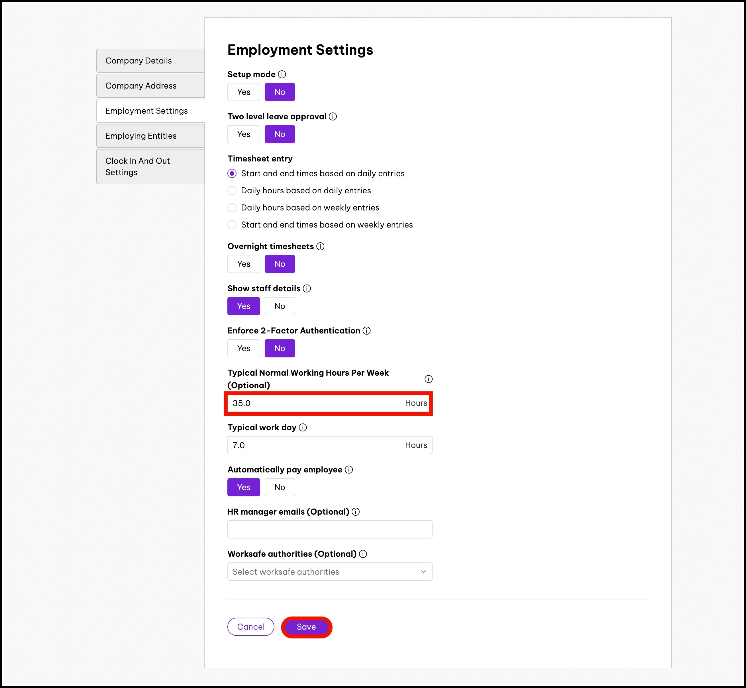The height and width of the screenshot is (688, 746).
Task: Click the HR manager emails input field
Action: click(329, 529)
